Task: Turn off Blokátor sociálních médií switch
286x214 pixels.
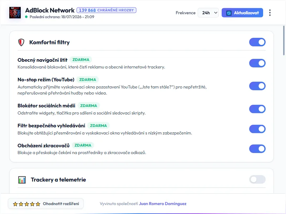Action: [x=257, y=109]
